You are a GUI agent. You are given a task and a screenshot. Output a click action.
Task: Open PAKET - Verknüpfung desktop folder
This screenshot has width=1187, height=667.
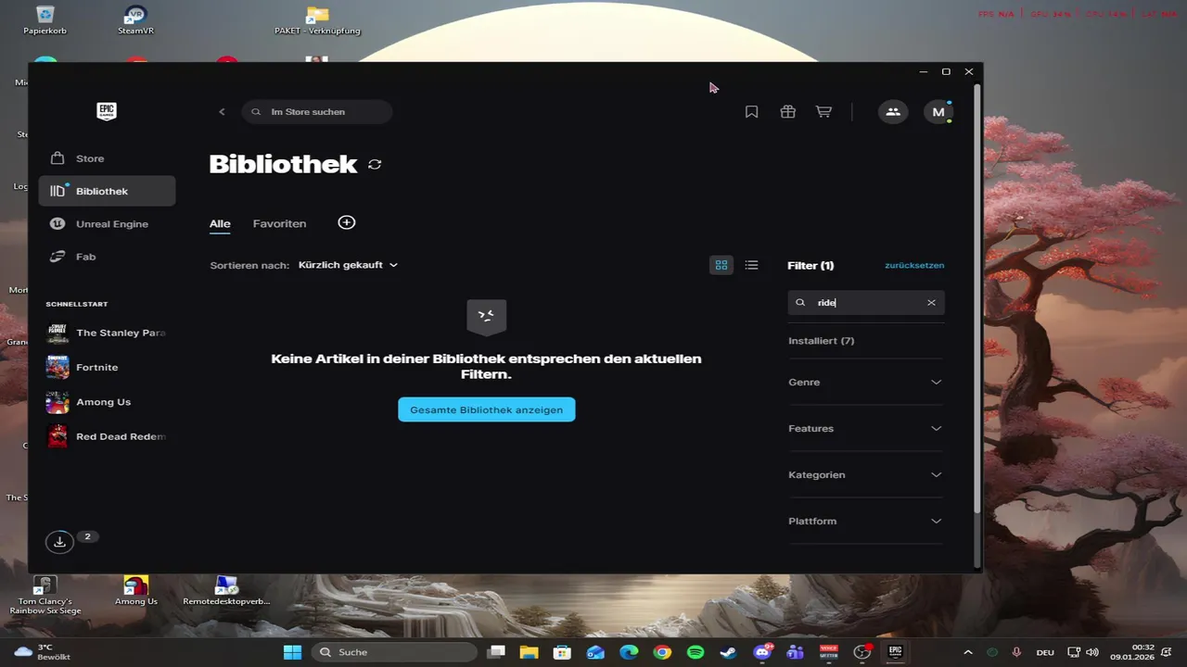point(317,20)
